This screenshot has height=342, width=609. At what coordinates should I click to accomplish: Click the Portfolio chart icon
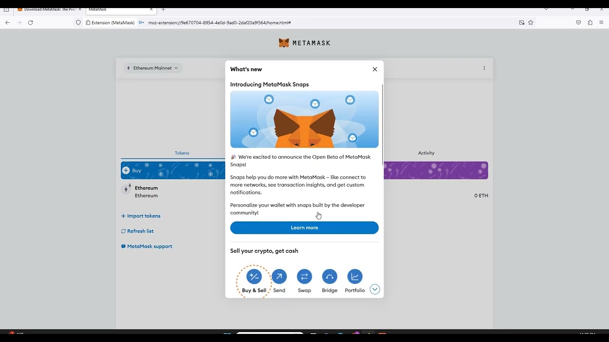pyautogui.click(x=355, y=276)
